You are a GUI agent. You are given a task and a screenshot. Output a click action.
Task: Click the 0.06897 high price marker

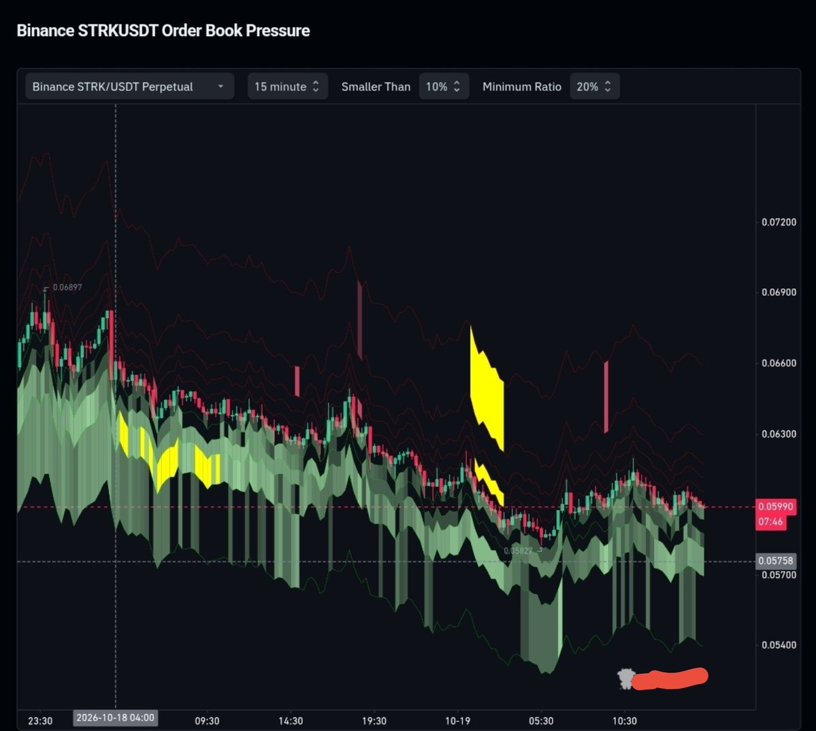click(x=67, y=287)
